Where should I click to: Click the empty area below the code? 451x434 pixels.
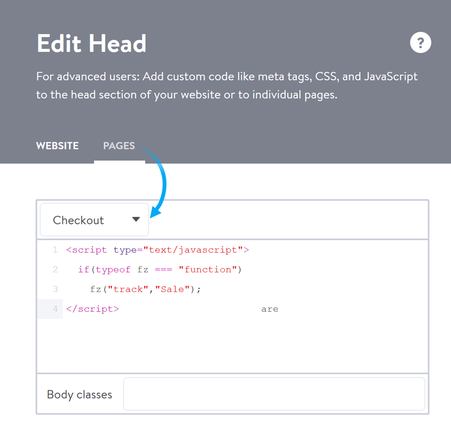tap(232, 347)
